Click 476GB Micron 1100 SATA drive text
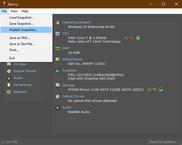Screen dimensions: 182x145 pyautogui.click(x=106, y=90)
